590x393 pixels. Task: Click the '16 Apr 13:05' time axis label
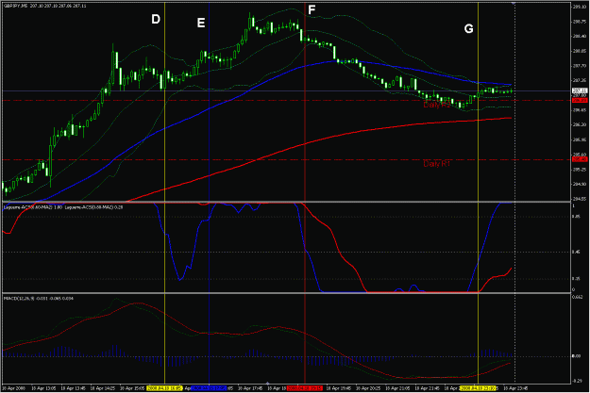[x=43, y=388]
